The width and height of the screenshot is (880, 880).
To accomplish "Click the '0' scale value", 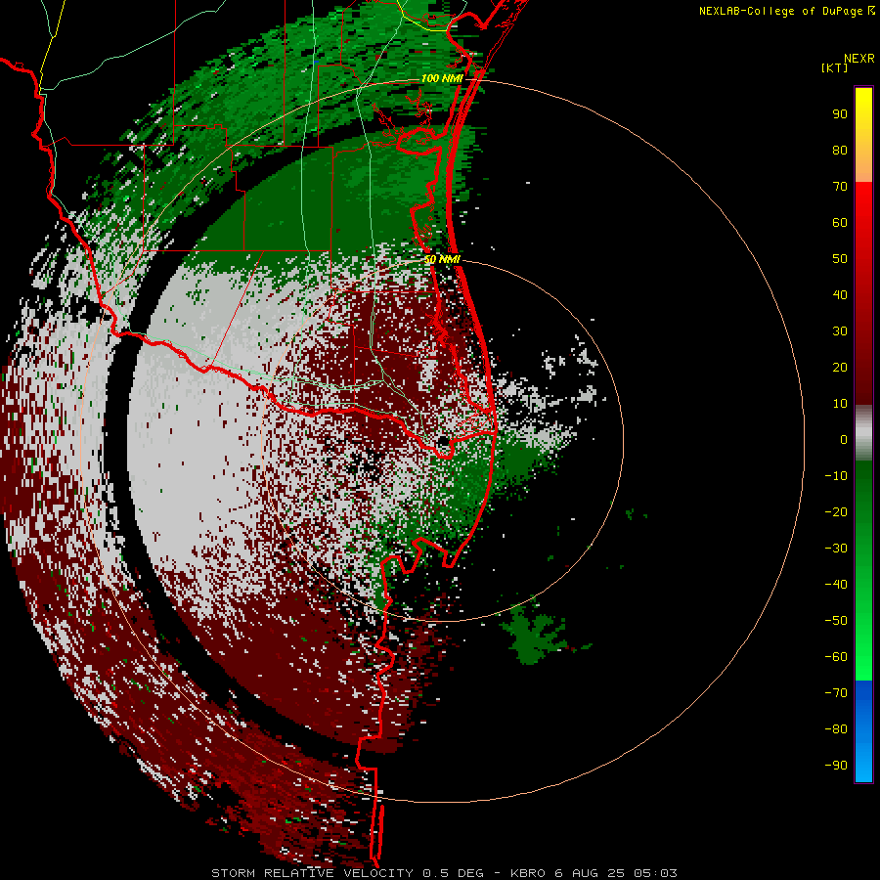I will click(x=844, y=439).
